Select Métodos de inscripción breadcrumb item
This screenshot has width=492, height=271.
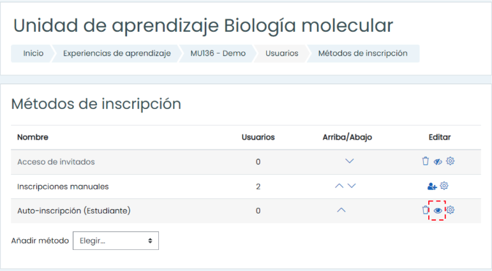coord(362,54)
